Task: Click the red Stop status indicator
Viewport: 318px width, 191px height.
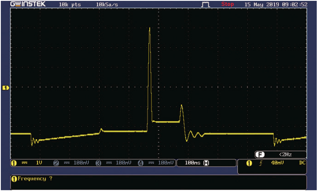Action: (227, 4)
